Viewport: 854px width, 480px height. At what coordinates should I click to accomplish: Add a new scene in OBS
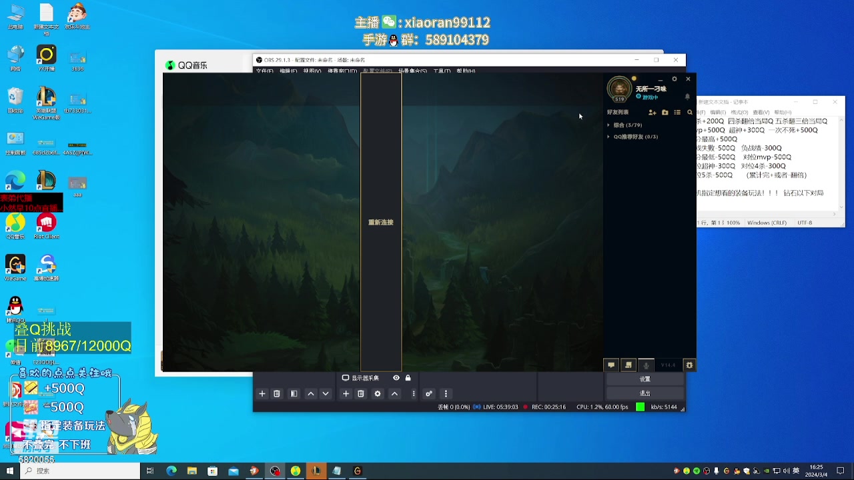coord(262,394)
